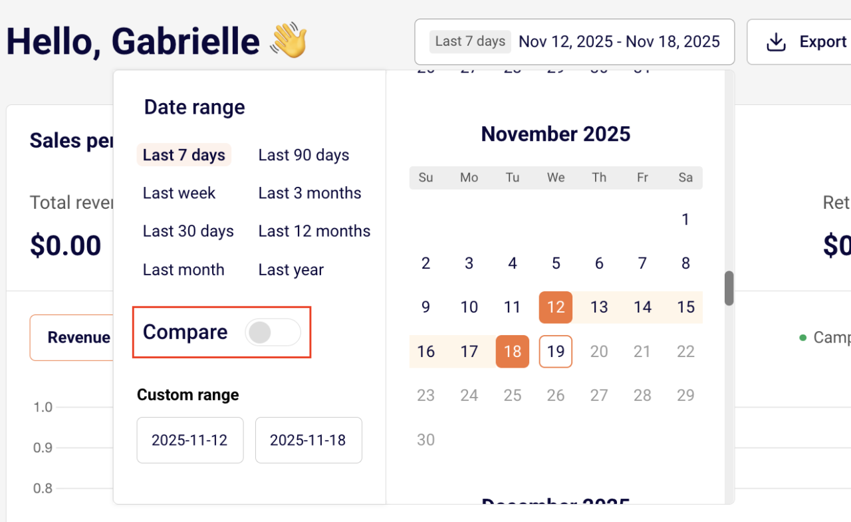
Task: Choose Last 30 days range
Action: tap(188, 231)
